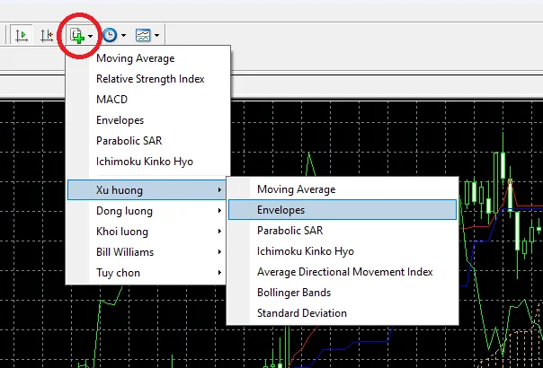Screen dimensions: 543x368
Task: Click the Indicators list add icon
Action: click(77, 35)
